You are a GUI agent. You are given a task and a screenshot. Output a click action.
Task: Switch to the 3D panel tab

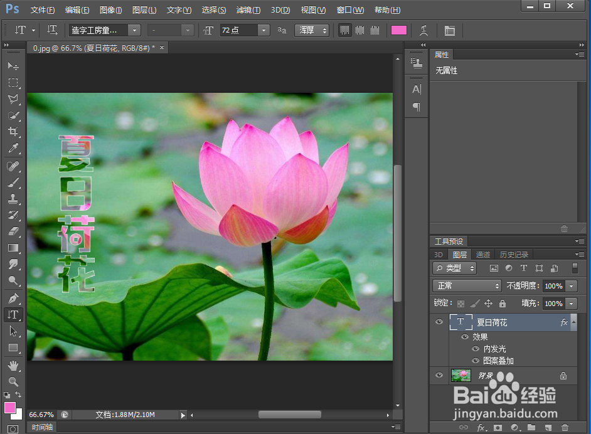click(x=439, y=255)
